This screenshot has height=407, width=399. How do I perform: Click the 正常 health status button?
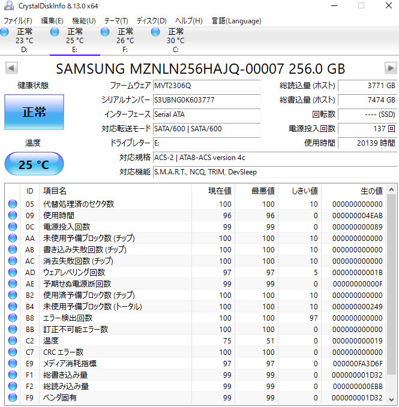pyautogui.click(x=34, y=112)
